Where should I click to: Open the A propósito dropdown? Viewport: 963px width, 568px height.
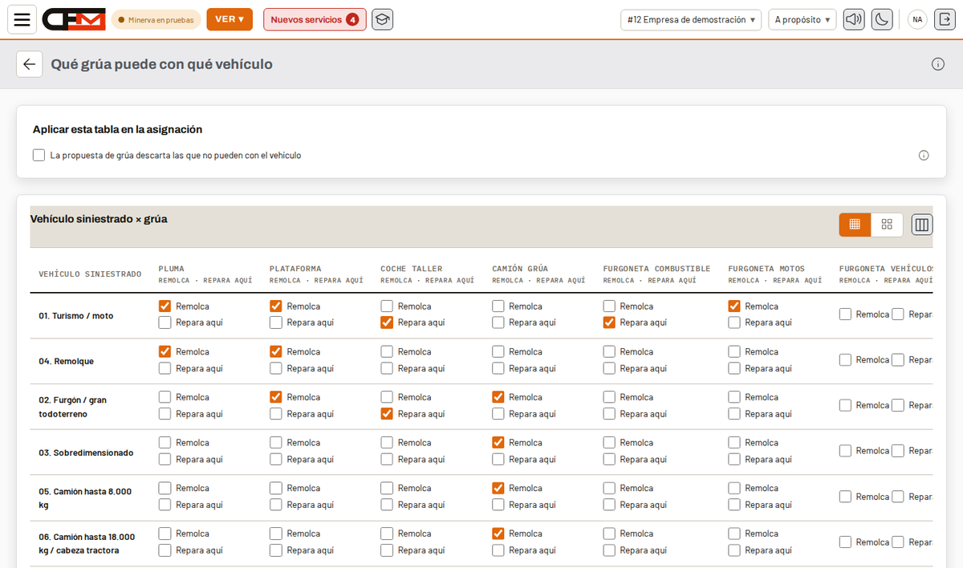coord(802,19)
